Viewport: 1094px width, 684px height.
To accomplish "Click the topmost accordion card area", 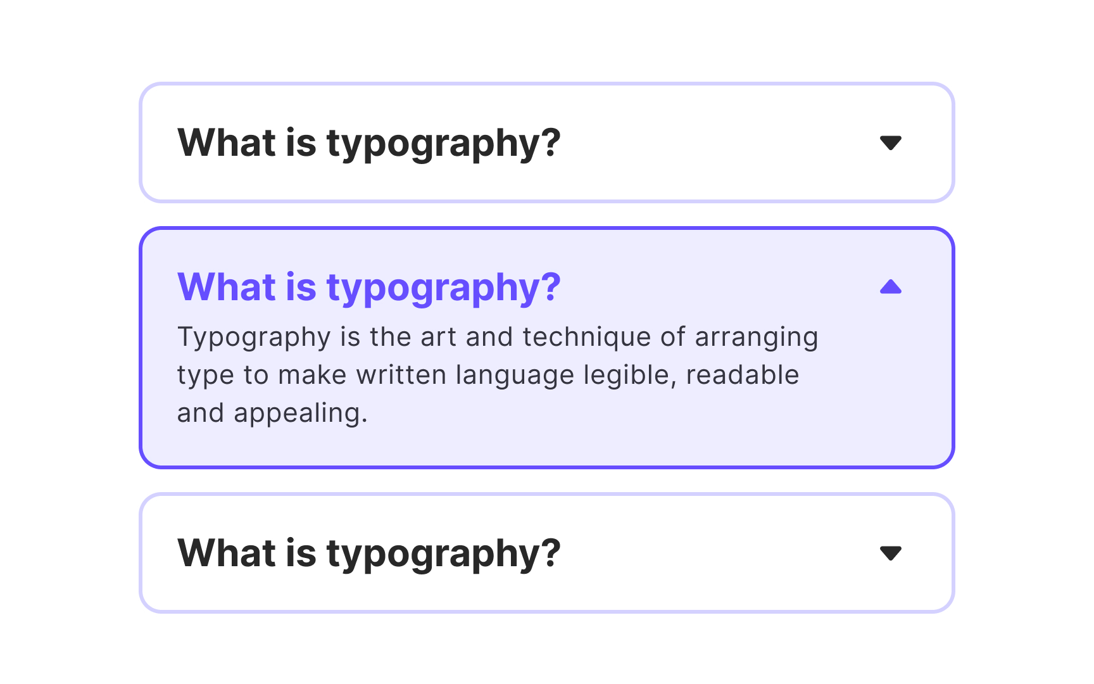I will 548,143.
